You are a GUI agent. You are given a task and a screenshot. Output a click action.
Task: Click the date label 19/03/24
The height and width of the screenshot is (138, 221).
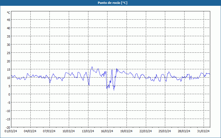[x=126, y=131]
